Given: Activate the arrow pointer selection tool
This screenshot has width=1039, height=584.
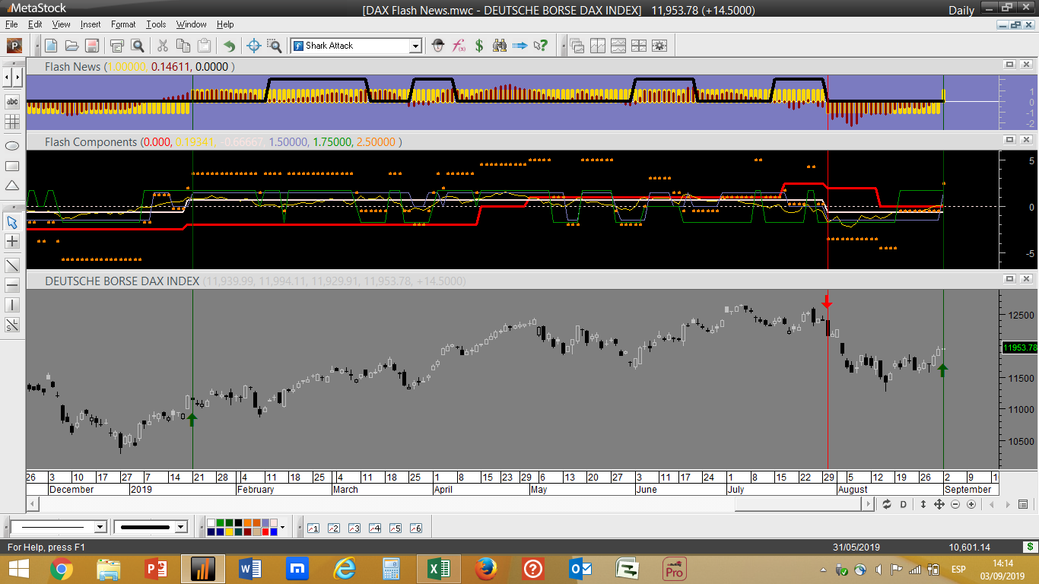Looking at the screenshot, I should click(12, 222).
